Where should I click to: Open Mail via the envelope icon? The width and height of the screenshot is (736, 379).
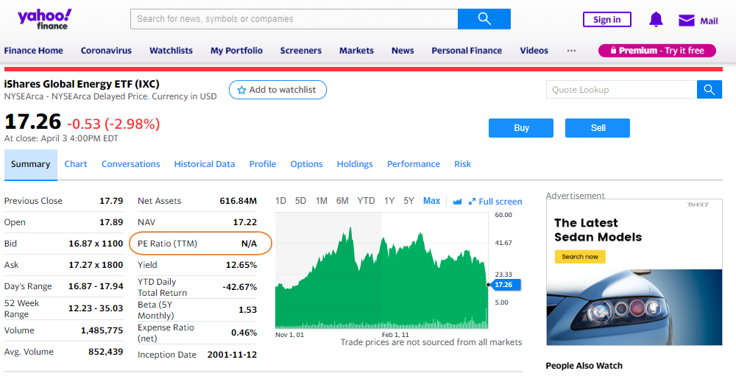(x=687, y=21)
